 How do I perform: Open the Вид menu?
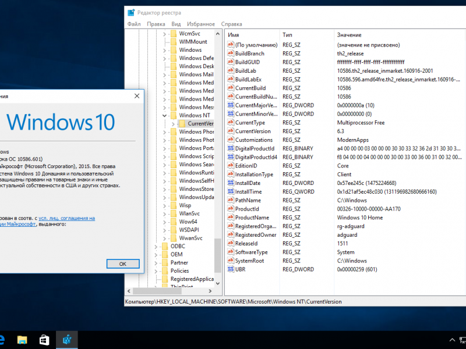(x=176, y=24)
